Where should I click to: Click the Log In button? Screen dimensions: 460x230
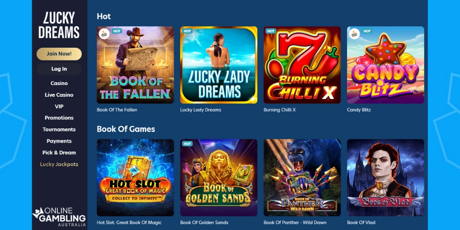tap(59, 69)
